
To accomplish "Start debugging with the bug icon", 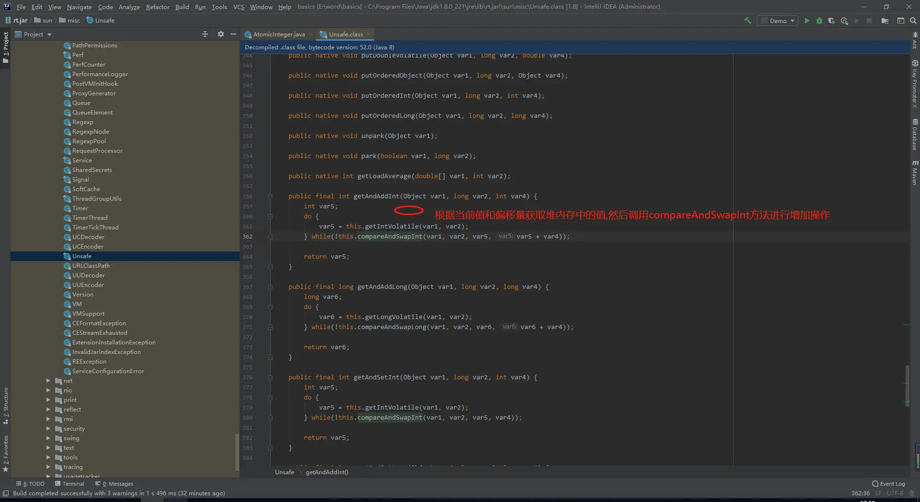I will [x=819, y=21].
